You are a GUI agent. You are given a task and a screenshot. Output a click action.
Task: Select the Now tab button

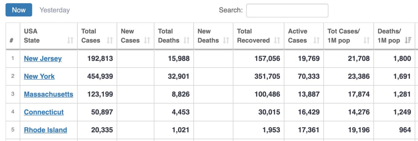19,10
